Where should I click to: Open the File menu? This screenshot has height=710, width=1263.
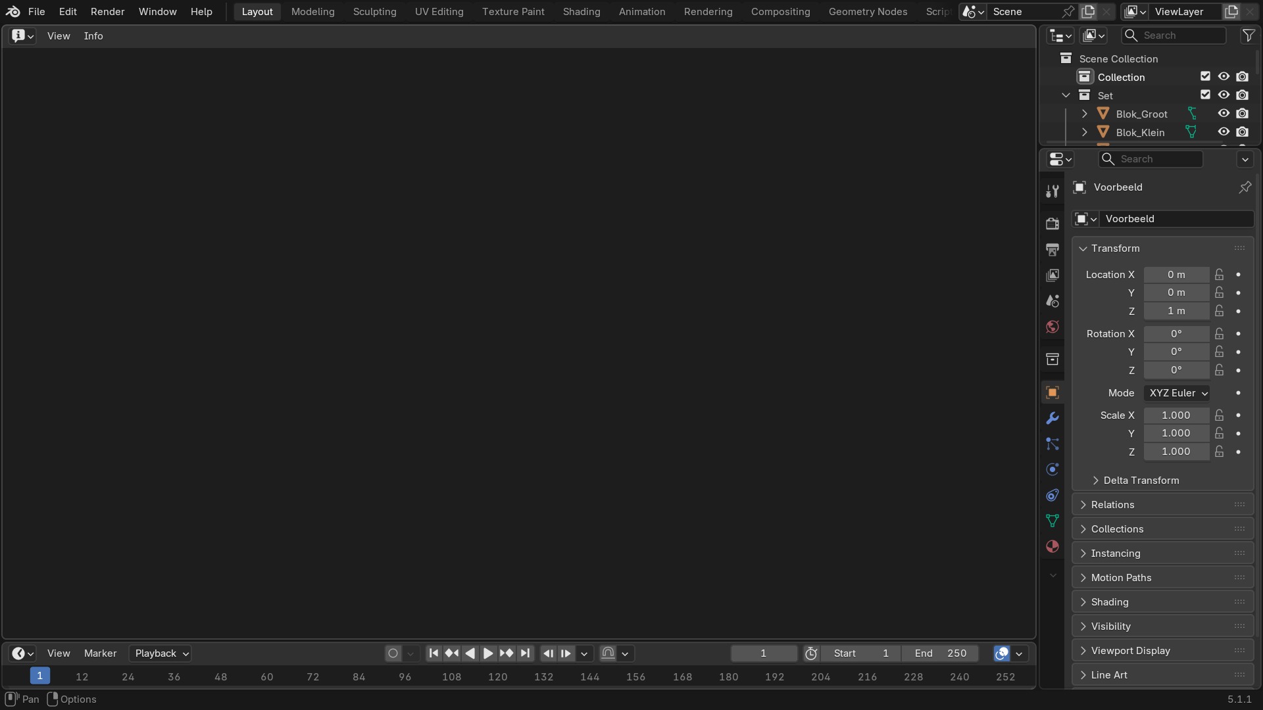click(x=37, y=12)
